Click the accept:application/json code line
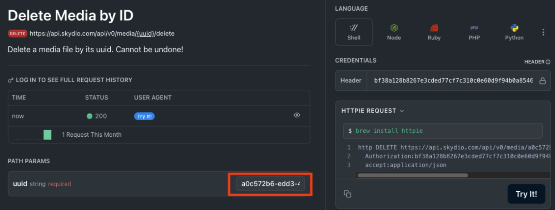 406,165
